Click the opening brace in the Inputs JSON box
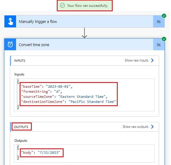Viewport: 171px width, 165px height. 18,81
